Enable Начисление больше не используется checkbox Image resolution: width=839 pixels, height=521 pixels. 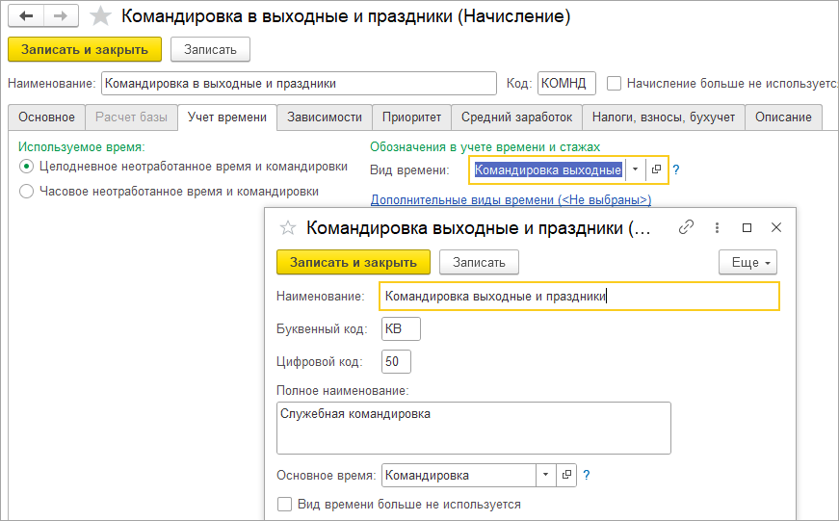pos(615,84)
